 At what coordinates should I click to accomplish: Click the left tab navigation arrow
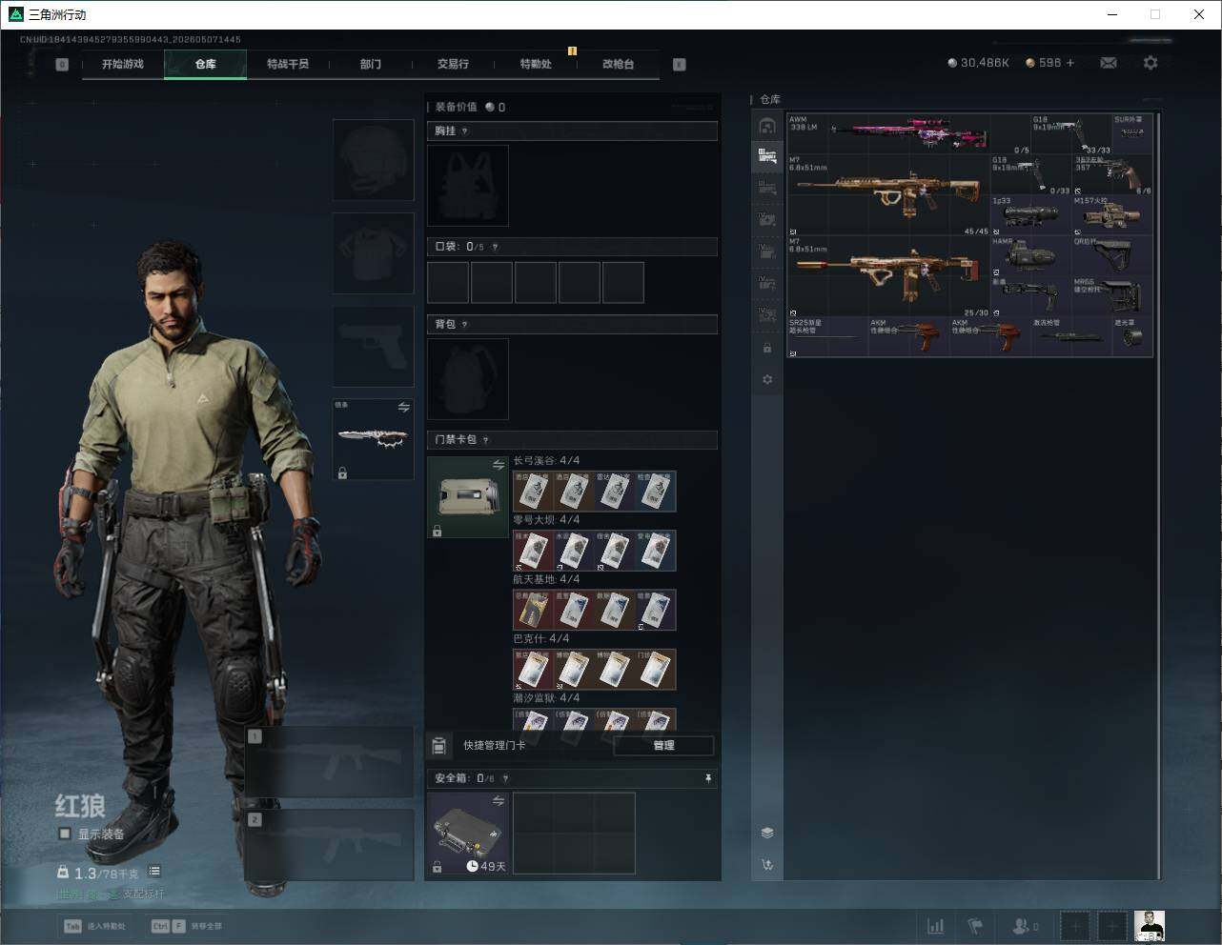click(x=62, y=65)
